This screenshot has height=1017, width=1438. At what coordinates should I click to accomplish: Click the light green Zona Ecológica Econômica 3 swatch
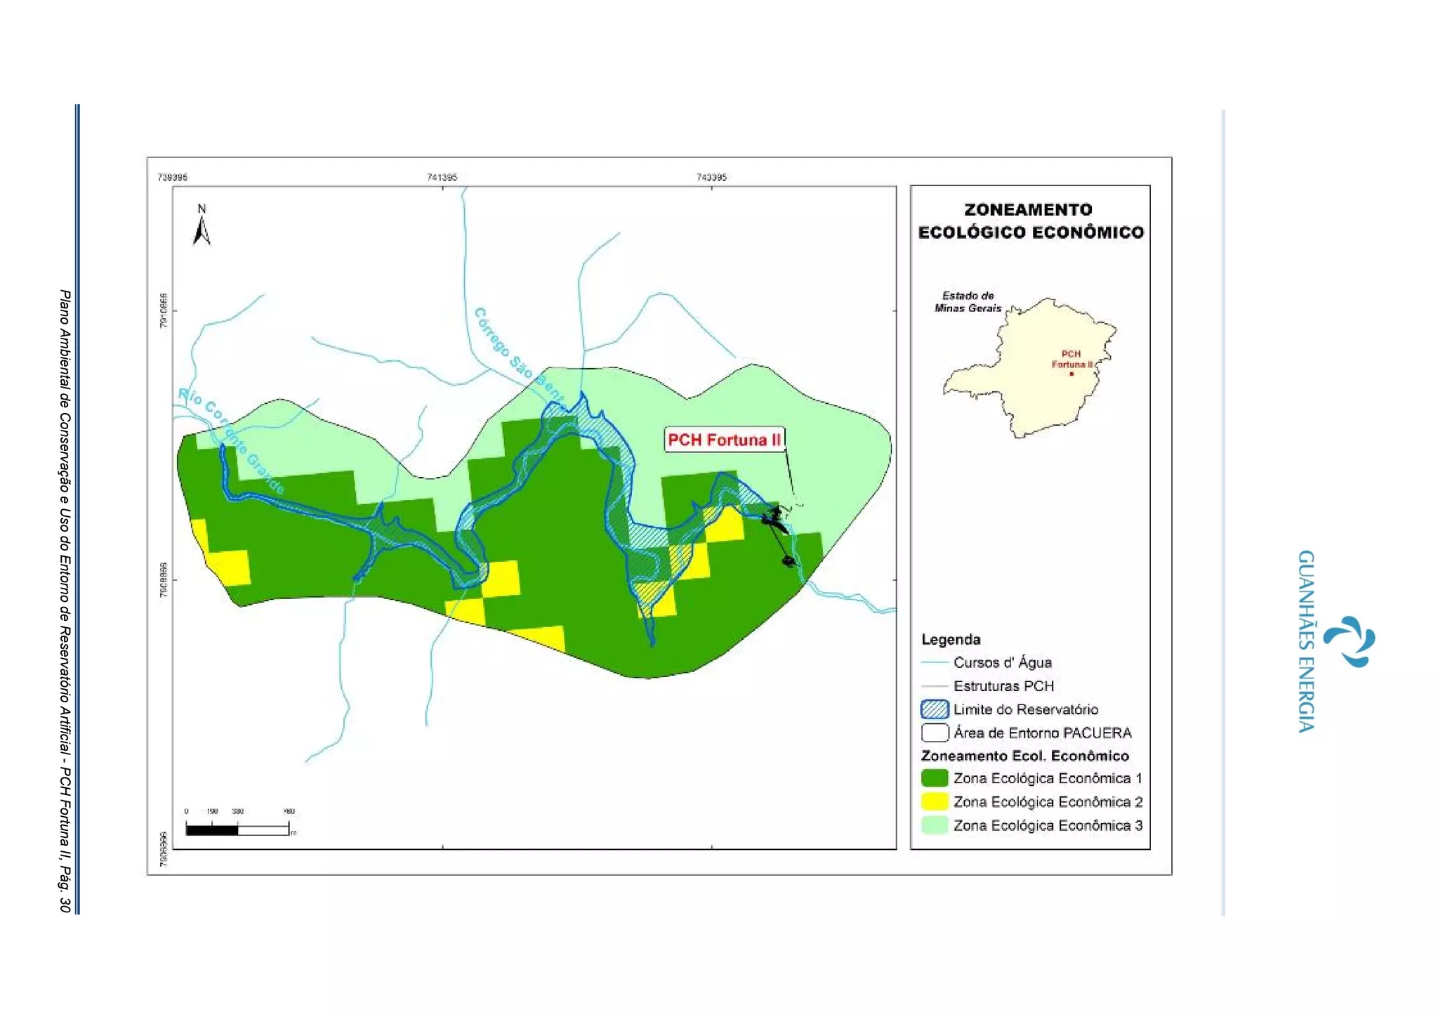(x=935, y=825)
